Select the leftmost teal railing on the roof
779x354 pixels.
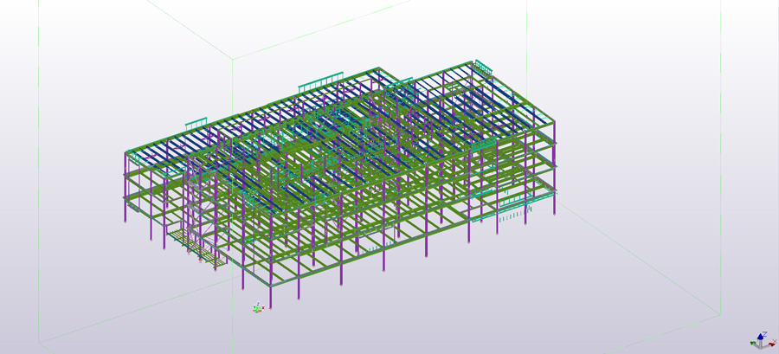(196, 122)
